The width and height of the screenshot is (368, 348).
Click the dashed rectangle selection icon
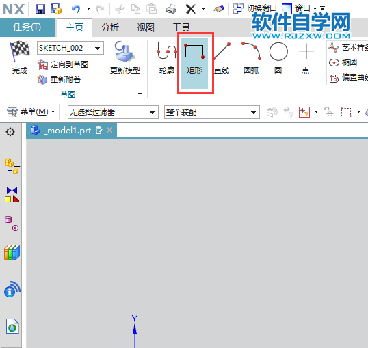point(346,112)
